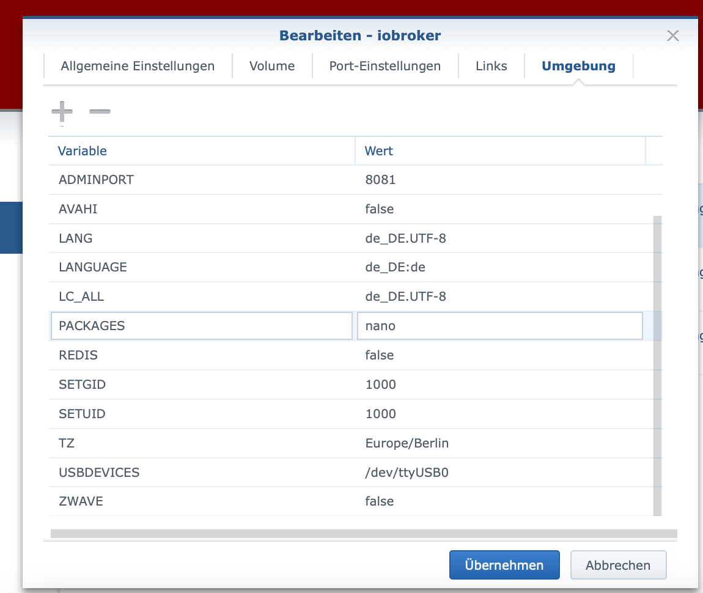Select the TZ variable cell

[202, 443]
